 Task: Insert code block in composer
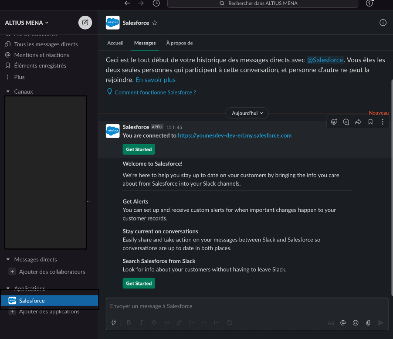pyautogui.click(x=229, y=322)
